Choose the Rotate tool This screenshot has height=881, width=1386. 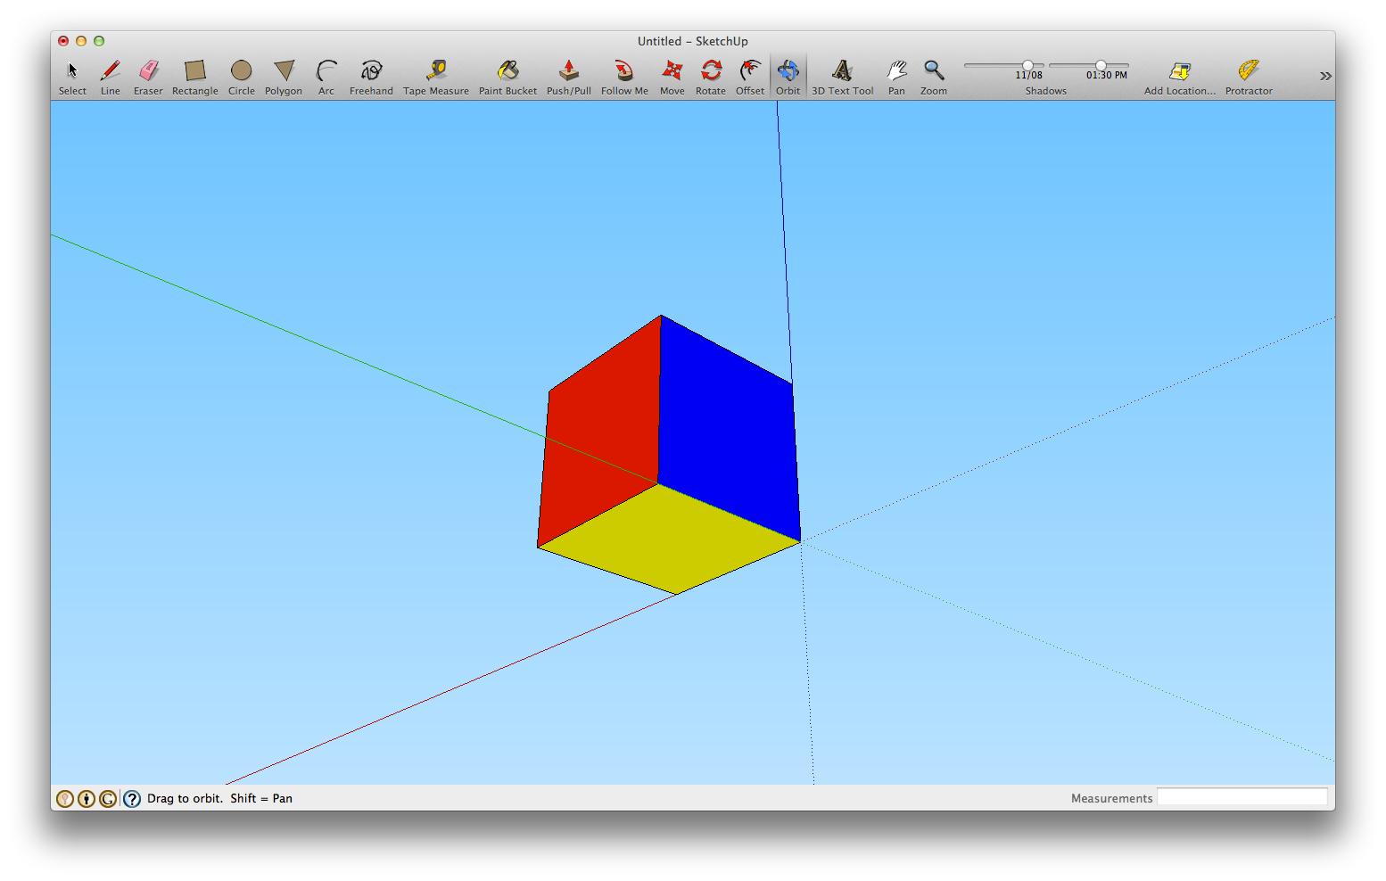click(x=711, y=71)
